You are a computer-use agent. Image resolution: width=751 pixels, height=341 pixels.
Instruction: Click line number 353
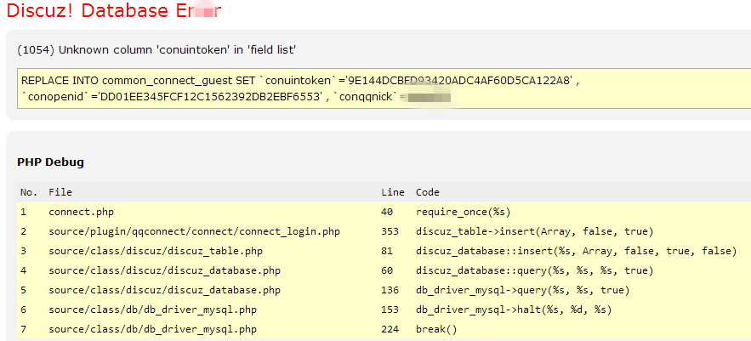[390, 231]
